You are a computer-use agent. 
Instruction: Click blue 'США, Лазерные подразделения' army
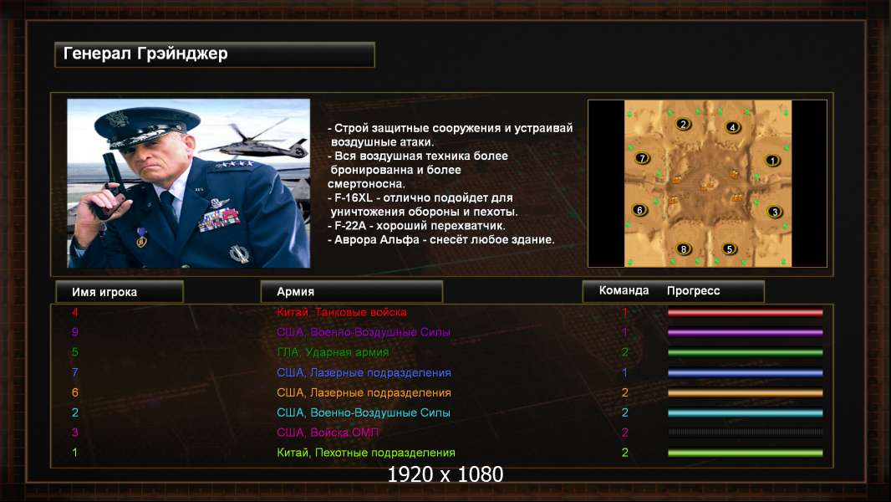click(x=364, y=372)
